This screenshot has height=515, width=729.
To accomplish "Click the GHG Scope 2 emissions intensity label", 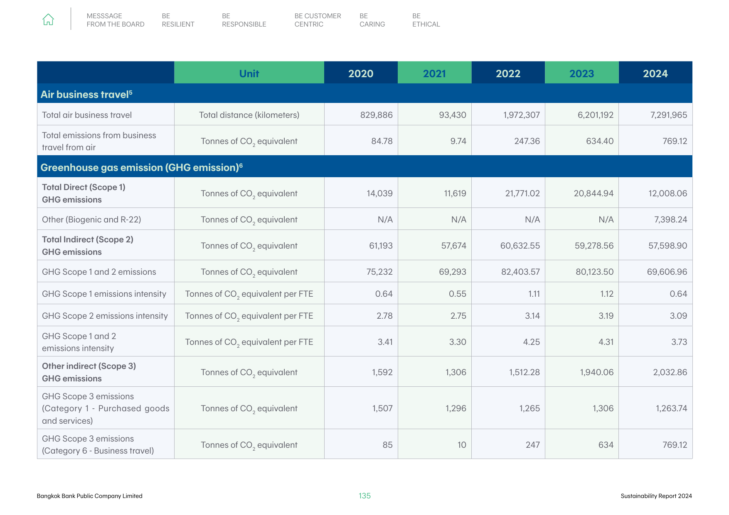I will click(x=105, y=316).
